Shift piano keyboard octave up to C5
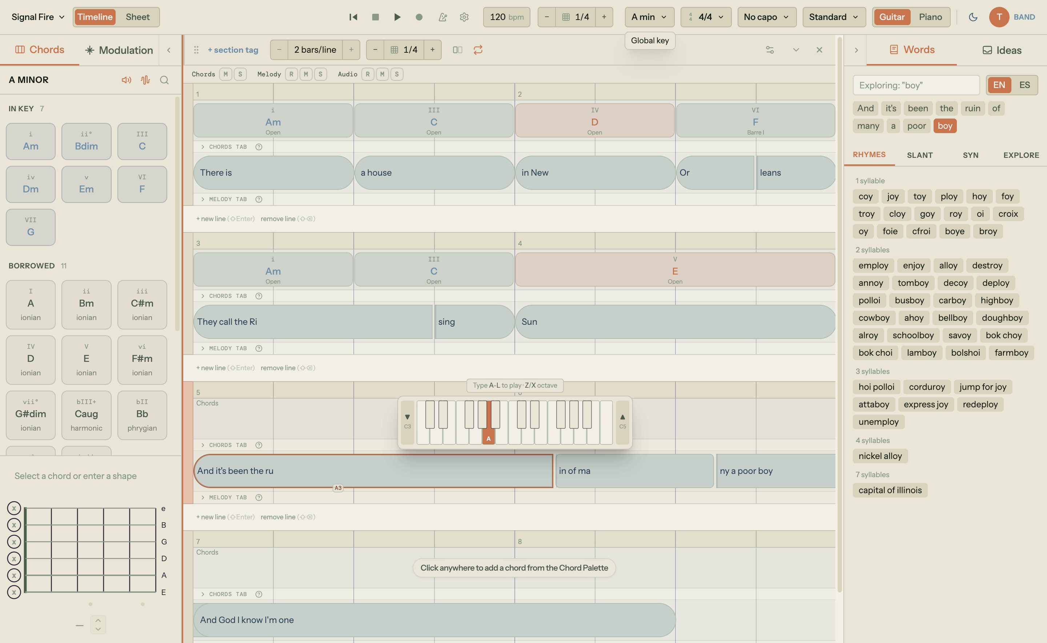 pyautogui.click(x=622, y=422)
